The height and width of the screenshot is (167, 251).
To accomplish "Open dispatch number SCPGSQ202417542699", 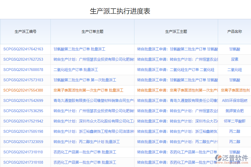I will [x=23, y=101].
